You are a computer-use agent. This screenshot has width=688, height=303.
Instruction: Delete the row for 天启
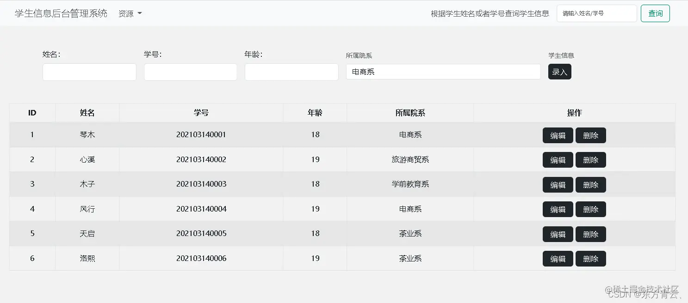pos(591,234)
